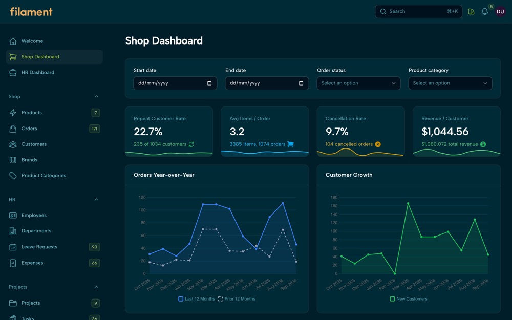Open the Order status dropdown

(x=358, y=83)
